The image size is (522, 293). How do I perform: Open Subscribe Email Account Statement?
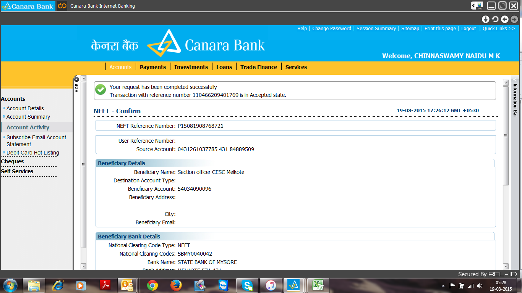(x=36, y=141)
